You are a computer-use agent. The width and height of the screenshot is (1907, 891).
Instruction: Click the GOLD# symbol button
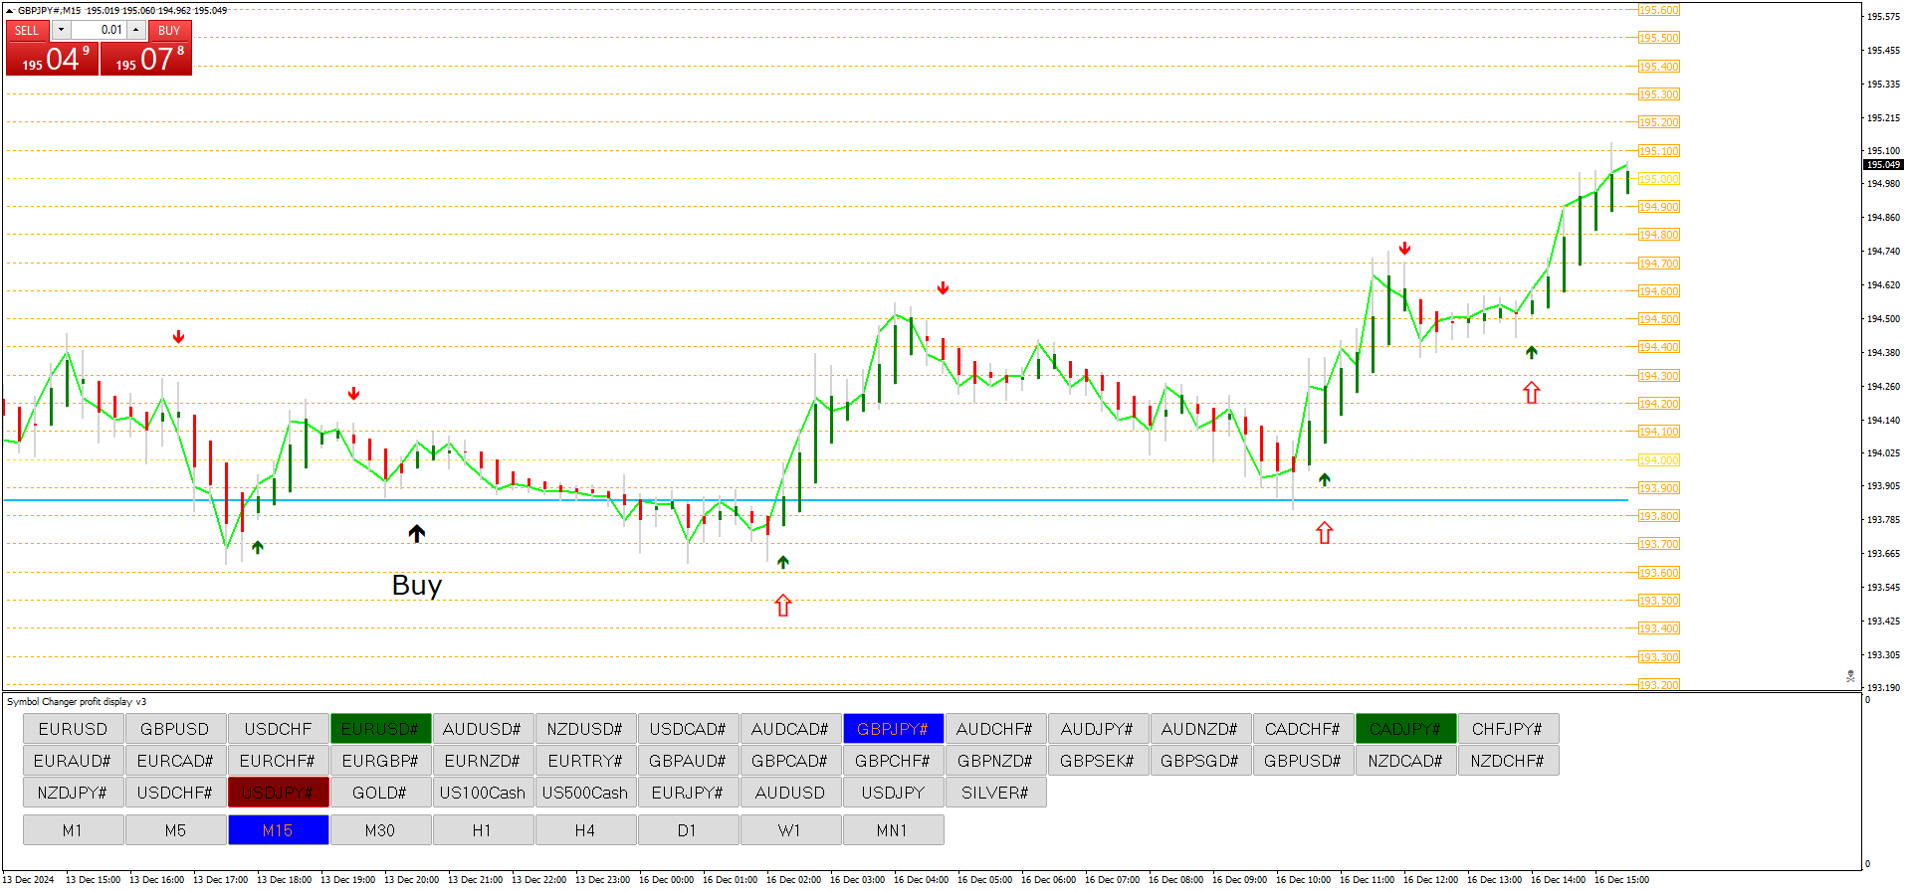click(x=379, y=793)
